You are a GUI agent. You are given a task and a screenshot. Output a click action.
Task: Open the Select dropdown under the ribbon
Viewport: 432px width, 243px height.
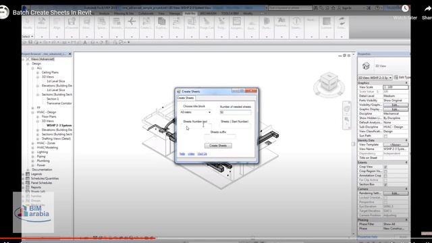point(28,36)
